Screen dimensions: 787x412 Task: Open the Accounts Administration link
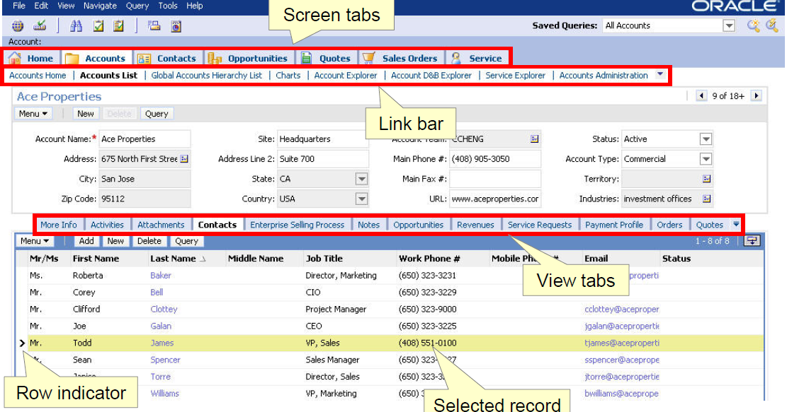604,75
